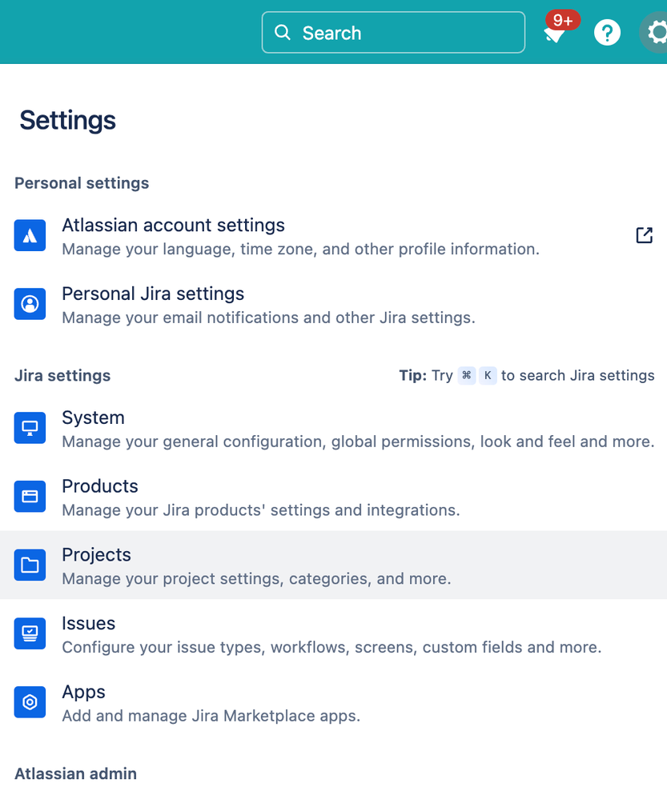Viewport: 667px width, 799px height.
Task: Open the Apps settings entry
Action: (x=333, y=702)
